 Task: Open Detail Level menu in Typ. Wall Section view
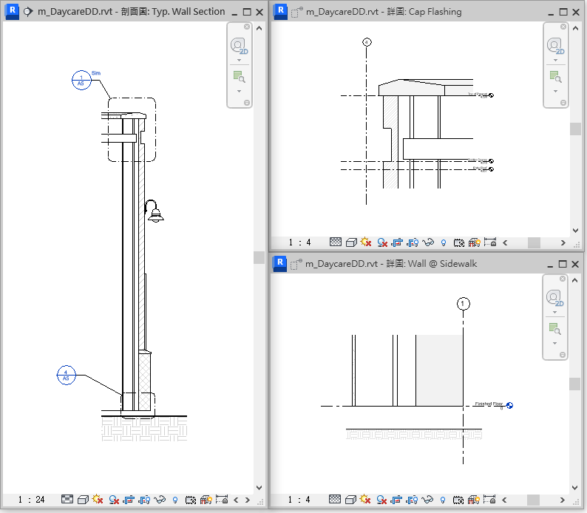tap(67, 500)
